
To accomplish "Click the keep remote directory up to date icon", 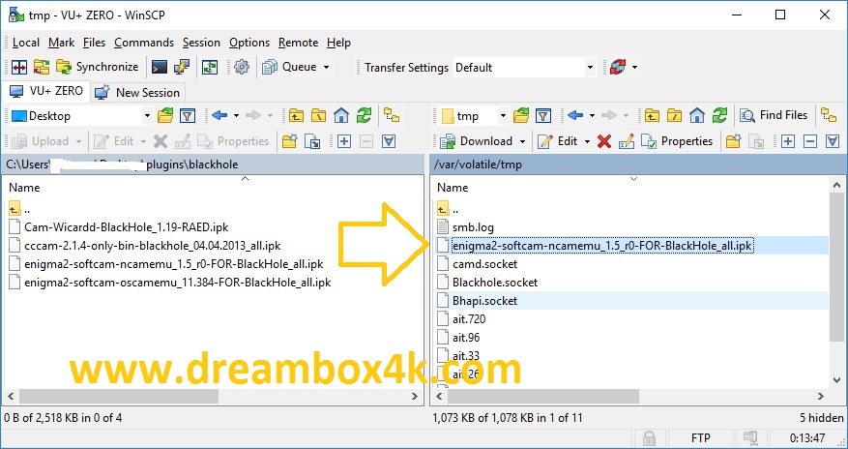I will point(210,67).
